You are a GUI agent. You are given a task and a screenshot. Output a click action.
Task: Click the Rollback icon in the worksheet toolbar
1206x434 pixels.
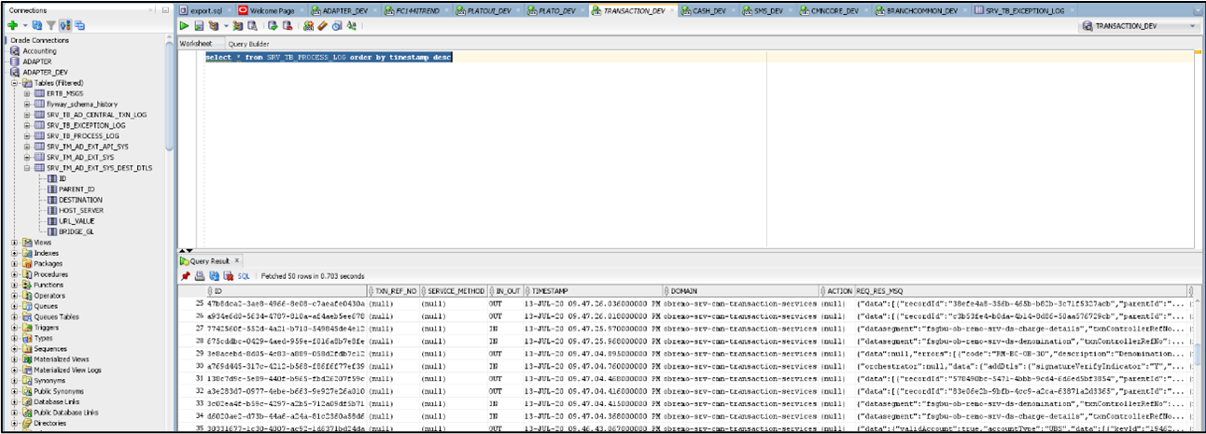pyautogui.click(x=287, y=26)
